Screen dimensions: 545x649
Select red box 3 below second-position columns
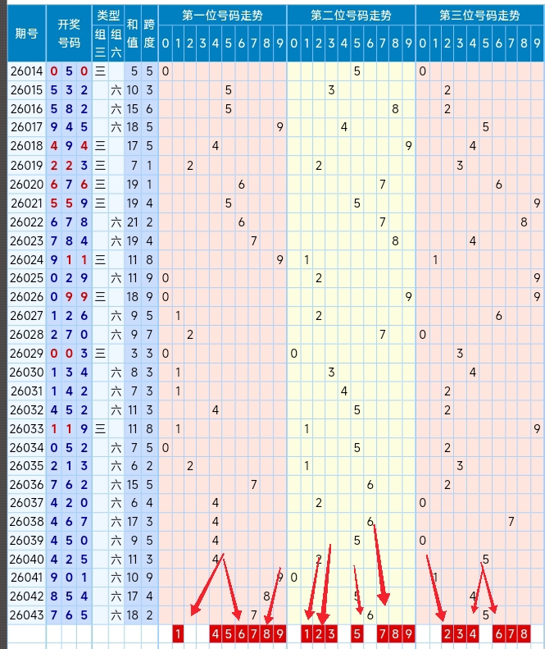tap(332, 633)
